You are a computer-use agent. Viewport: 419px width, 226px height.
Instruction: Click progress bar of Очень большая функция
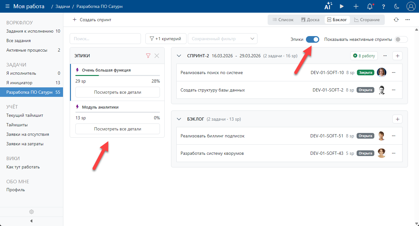(x=117, y=76)
